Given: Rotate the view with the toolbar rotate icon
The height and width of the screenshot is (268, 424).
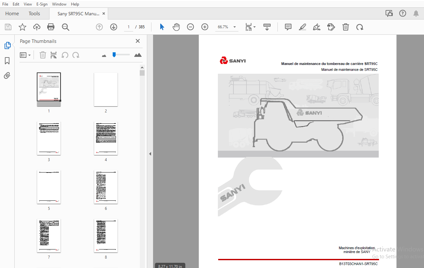Looking at the screenshot, I should 360,27.
